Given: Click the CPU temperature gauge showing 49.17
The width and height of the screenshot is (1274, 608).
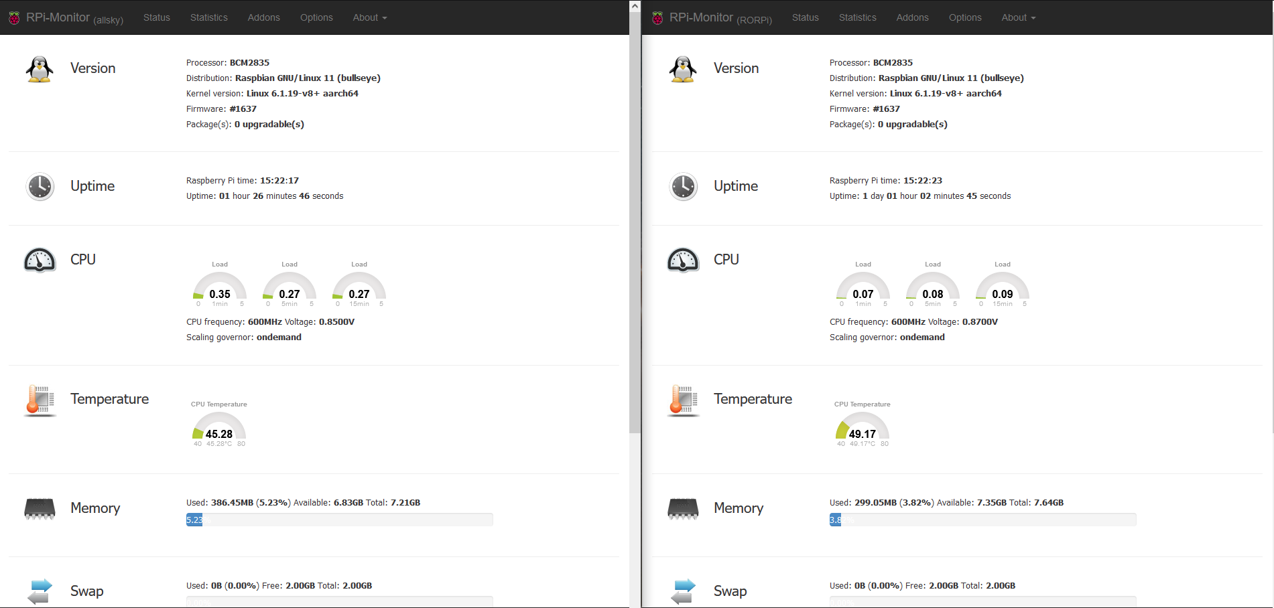Looking at the screenshot, I should [863, 426].
